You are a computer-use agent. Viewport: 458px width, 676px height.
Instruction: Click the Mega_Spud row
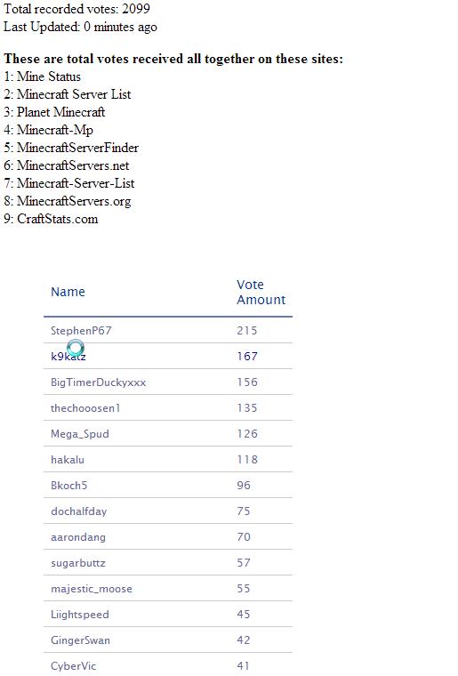(x=168, y=434)
